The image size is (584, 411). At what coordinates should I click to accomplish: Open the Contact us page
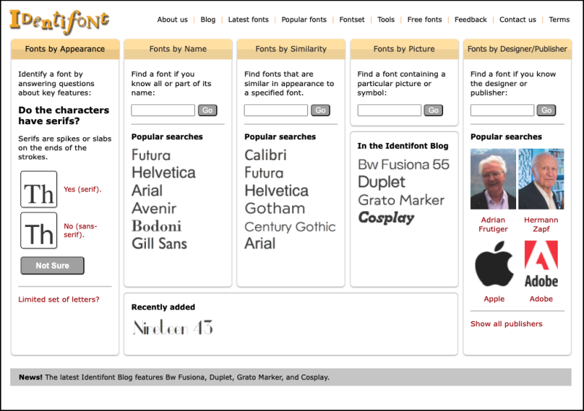coord(518,20)
